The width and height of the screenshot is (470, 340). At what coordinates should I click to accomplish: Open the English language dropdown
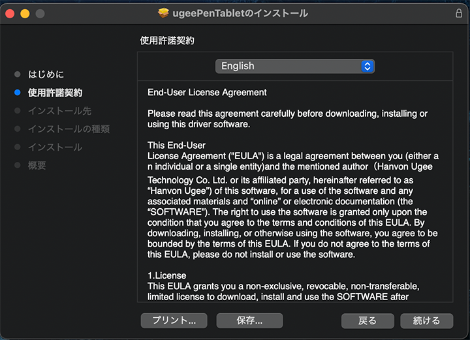294,66
